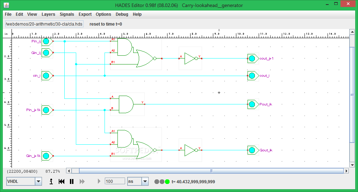
Task: Open the Signals menu
Action: pyautogui.click(x=67, y=14)
